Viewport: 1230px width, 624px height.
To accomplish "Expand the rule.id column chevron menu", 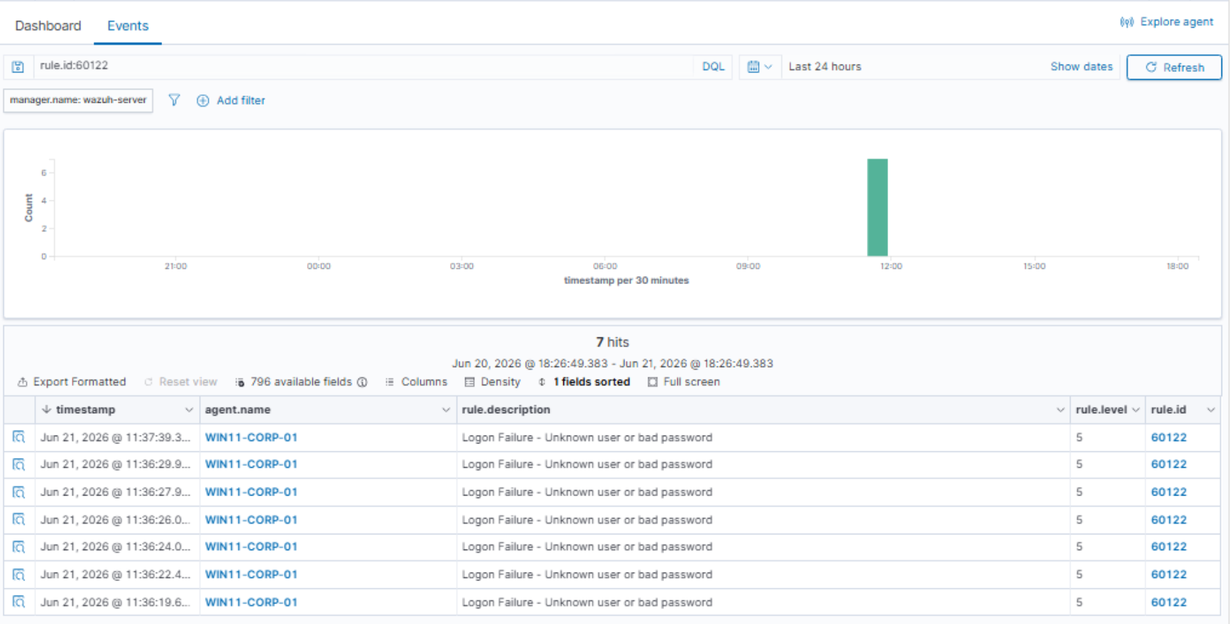I will tap(1211, 410).
